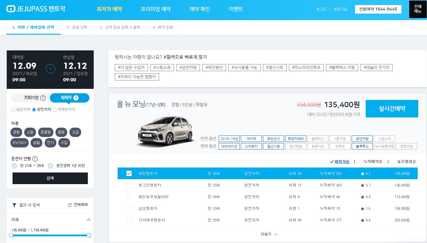Filter by 전기 car type
The width and height of the screenshot is (427, 243).
point(50,143)
